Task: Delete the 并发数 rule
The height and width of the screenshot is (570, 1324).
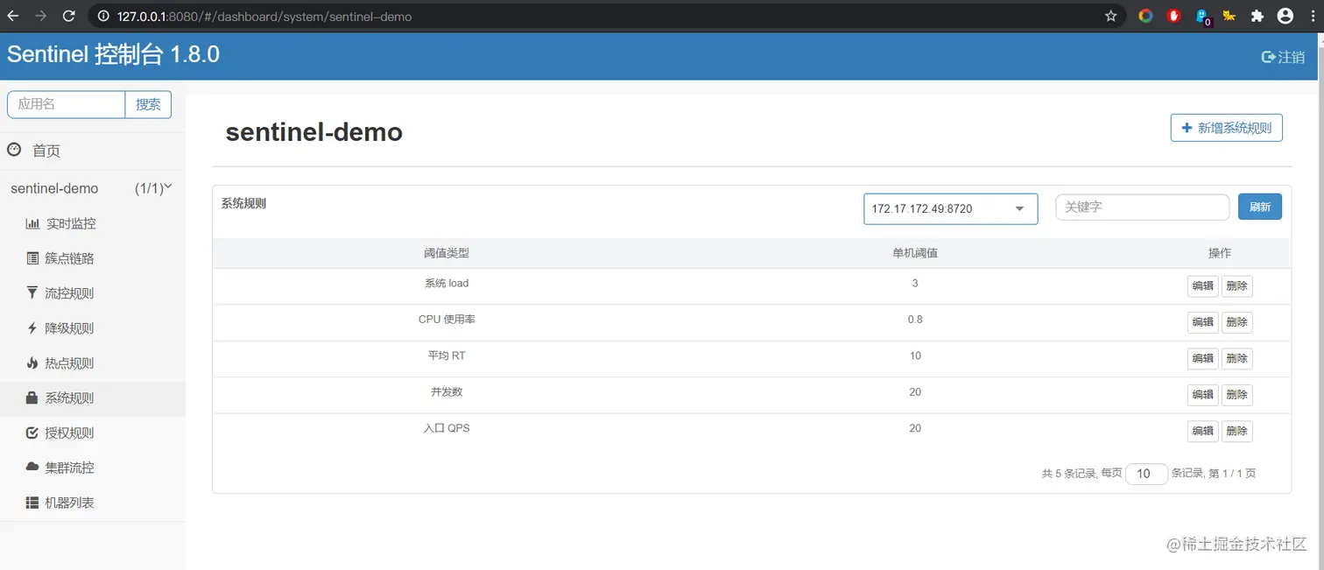Action: (1236, 395)
